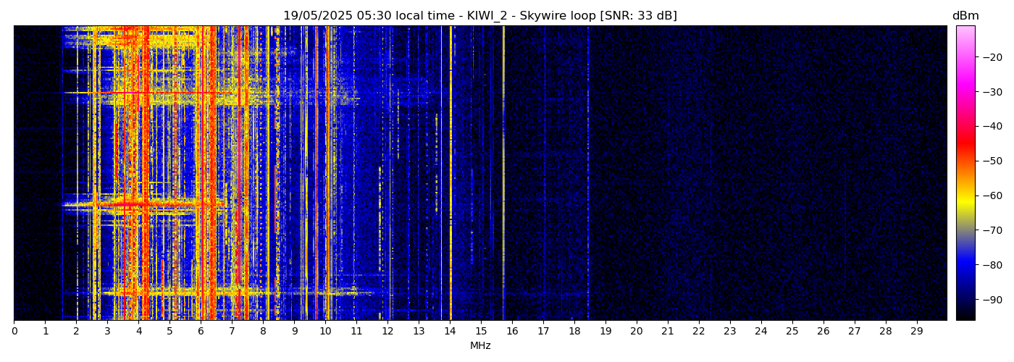Click the −20 tick label on colorbar
1014x362 pixels.
pos(991,57)
